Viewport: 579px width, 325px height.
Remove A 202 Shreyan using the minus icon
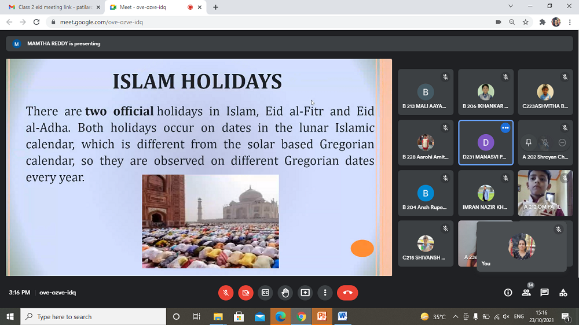point(562,143)
